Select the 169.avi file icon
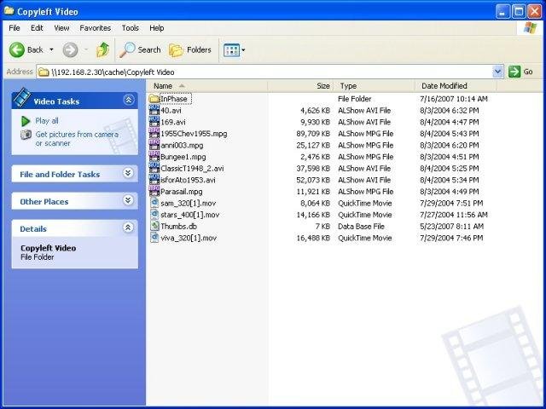 click(154, 122)
